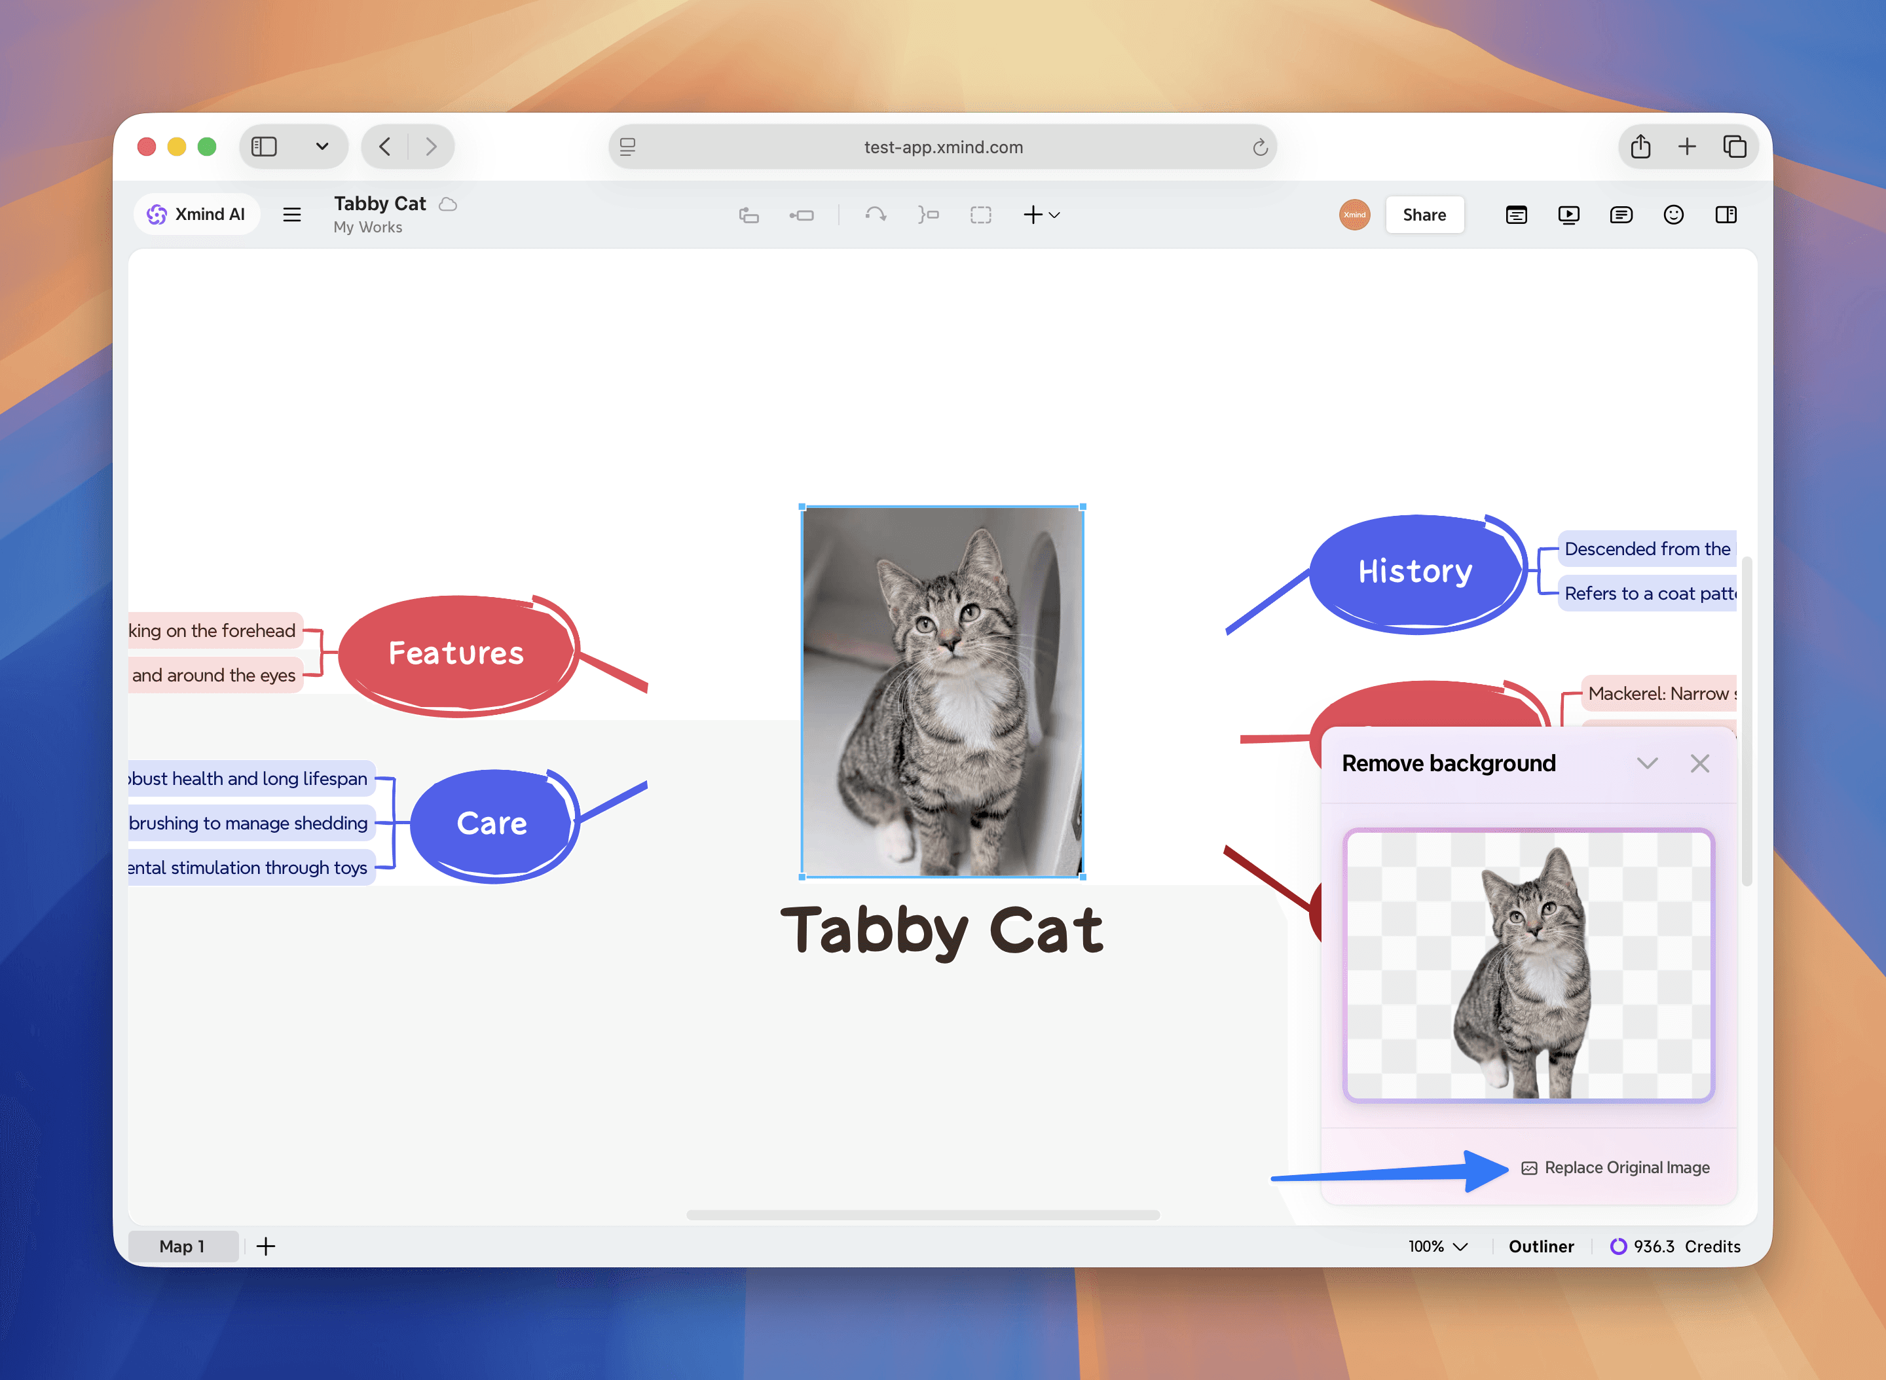Viewport: 1886px width, 1380px height.
Task: Click the My Works folder label
Action: (x=367, y=227)
